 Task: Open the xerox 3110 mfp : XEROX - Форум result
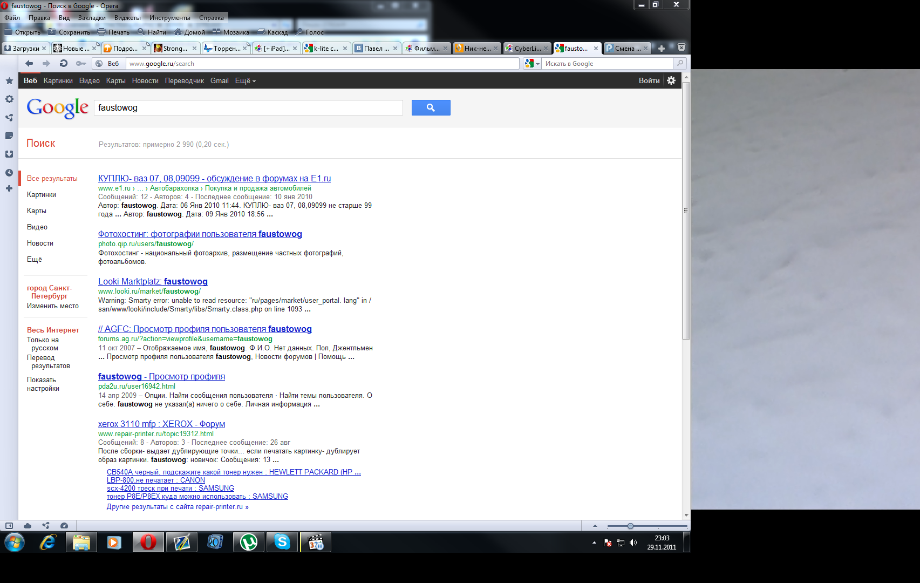[x=161, y=424]
